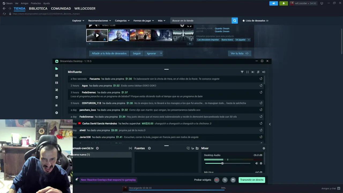Screen dimensions: 343x193
Task: Adjust the Desktop Audio volume slider
Action: pyautogui.click(x=228, y=163)
